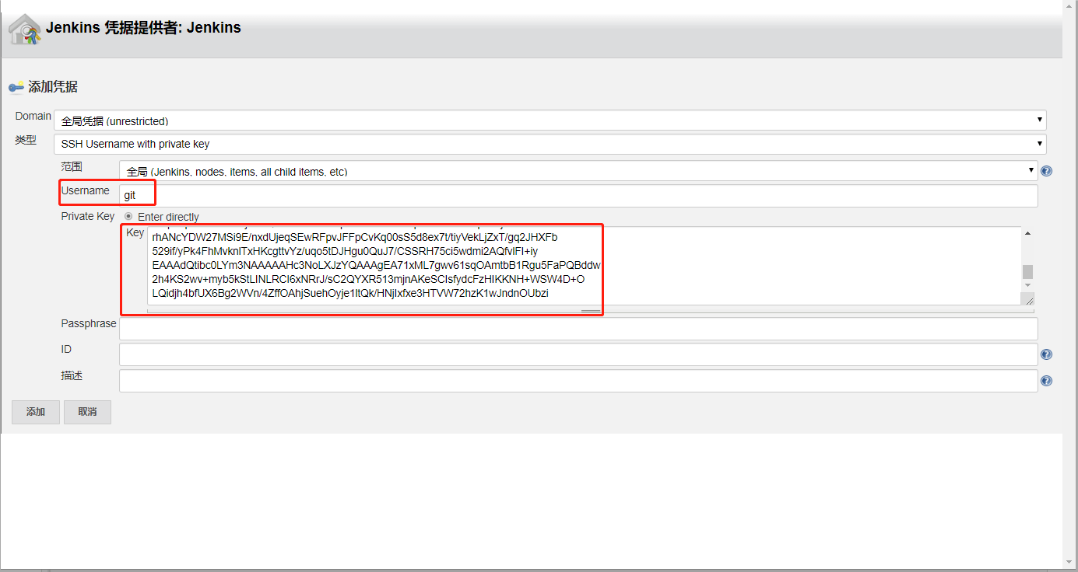Image resolution: width=1078 pixels, height=572 pixels.
Task: Focus the Username field containing git
Action: 578,196
